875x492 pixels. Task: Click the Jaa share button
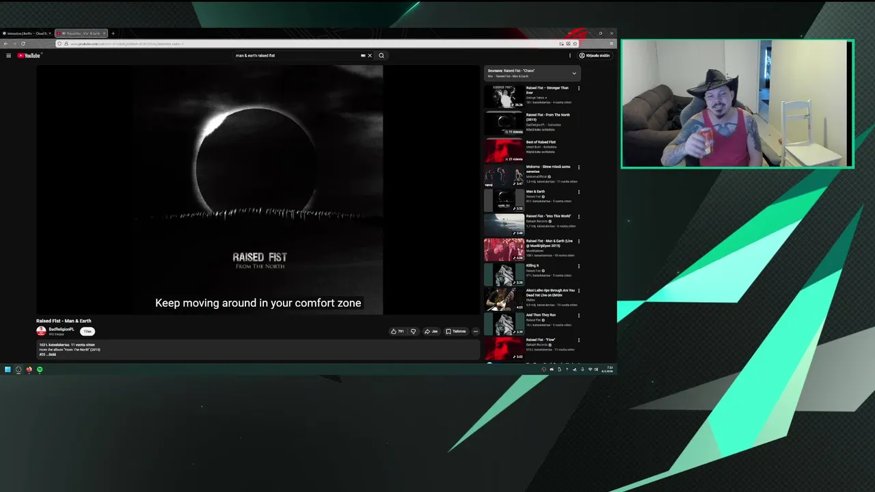click(x=431, y=331)
